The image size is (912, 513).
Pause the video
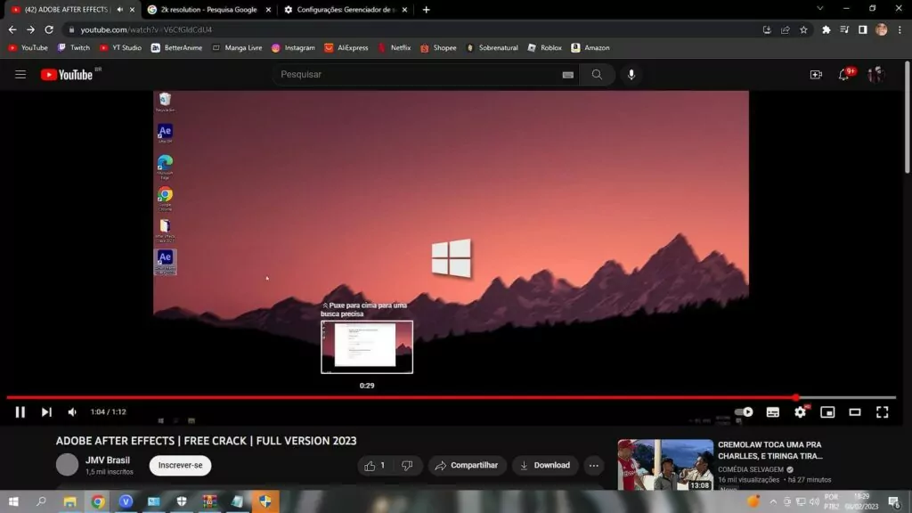tap(20, 411)
